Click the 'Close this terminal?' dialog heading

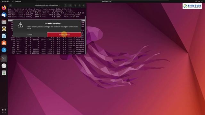point(53,24)
